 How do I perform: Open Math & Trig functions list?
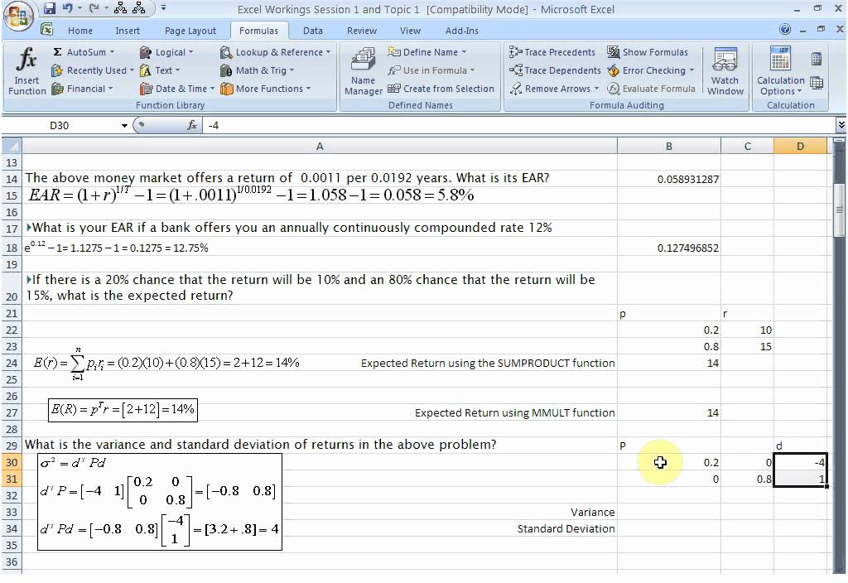(x=258, y=70)
